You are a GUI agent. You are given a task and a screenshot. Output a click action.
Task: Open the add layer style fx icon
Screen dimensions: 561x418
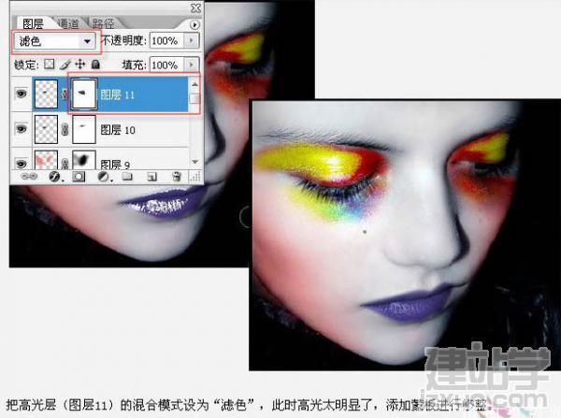point(55,177)
